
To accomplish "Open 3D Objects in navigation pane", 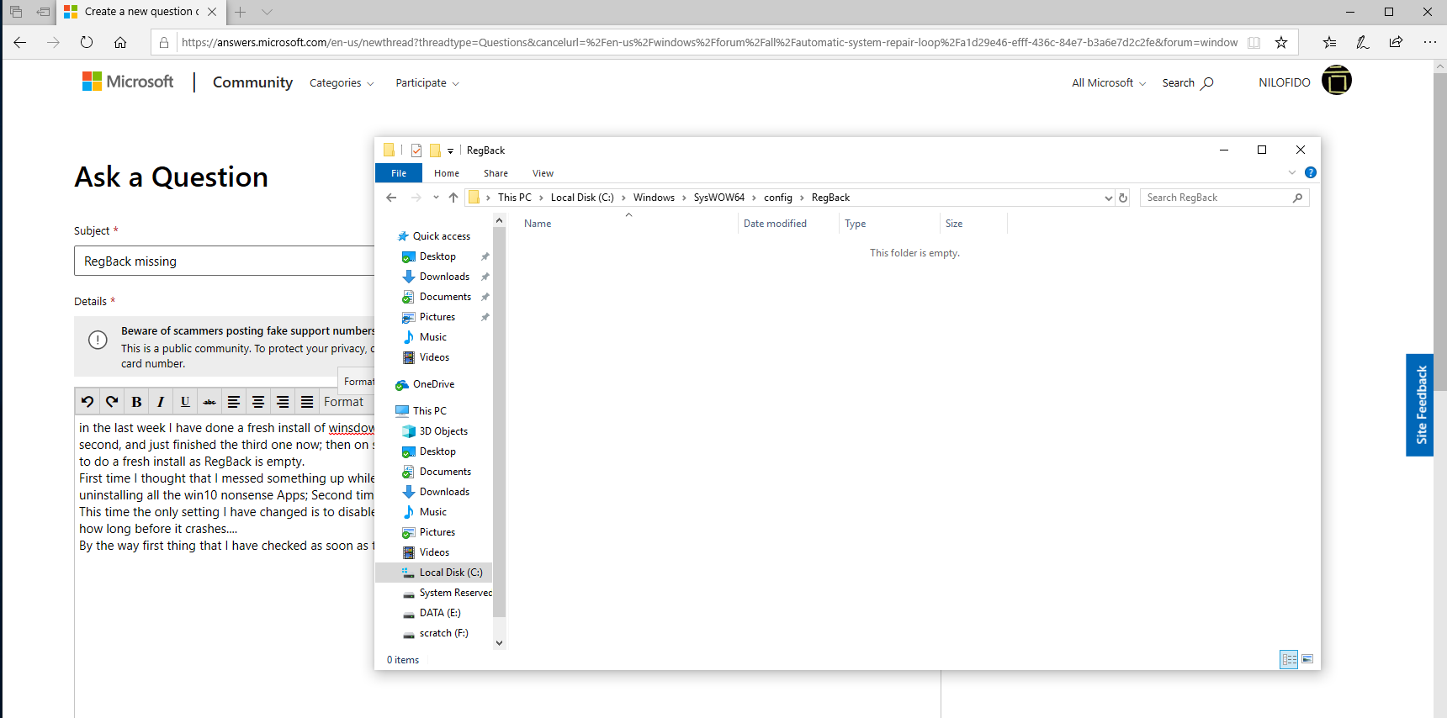I will [443, 431].
